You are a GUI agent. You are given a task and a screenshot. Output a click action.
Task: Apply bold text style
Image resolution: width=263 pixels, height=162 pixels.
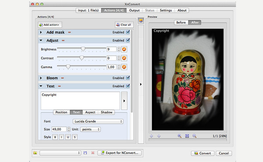click(x=55, y=137)
